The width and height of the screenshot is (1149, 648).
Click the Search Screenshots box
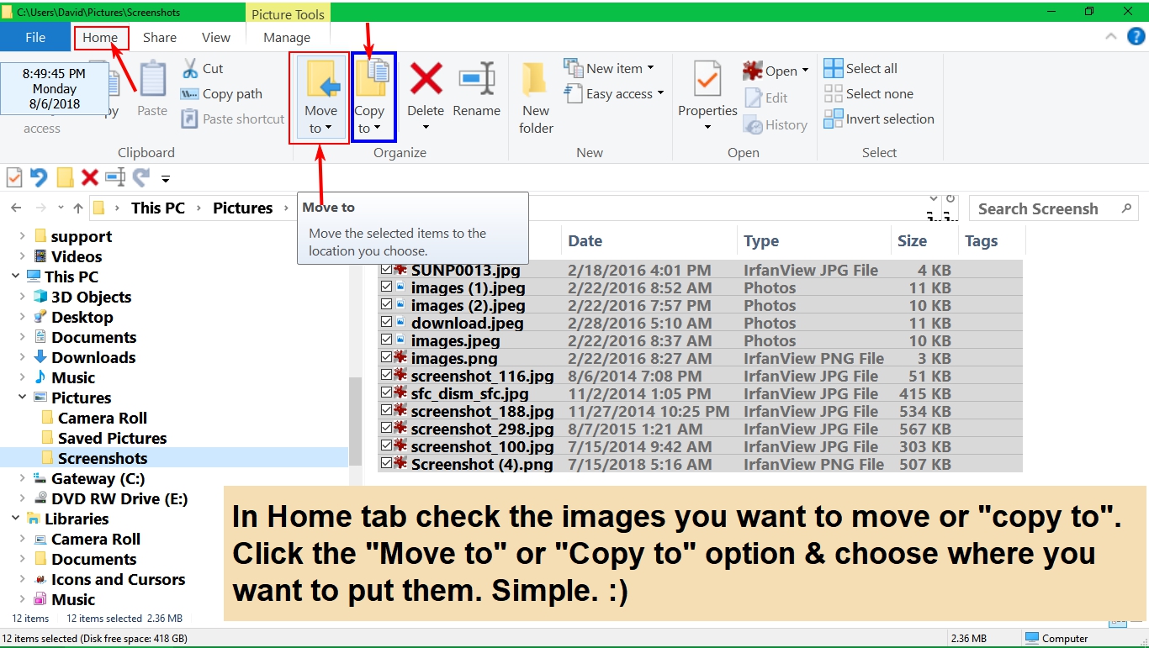(1055, 208)
